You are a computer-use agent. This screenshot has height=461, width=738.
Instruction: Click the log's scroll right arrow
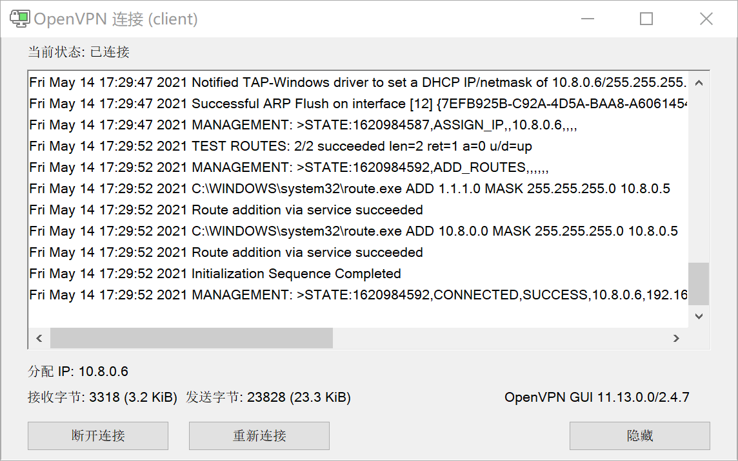(x=676, y=338)
